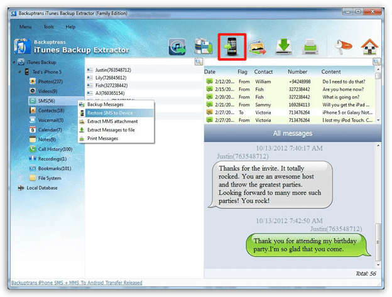Select message row from Sammy
Screen dimensions: 392x297
point(290,105)
